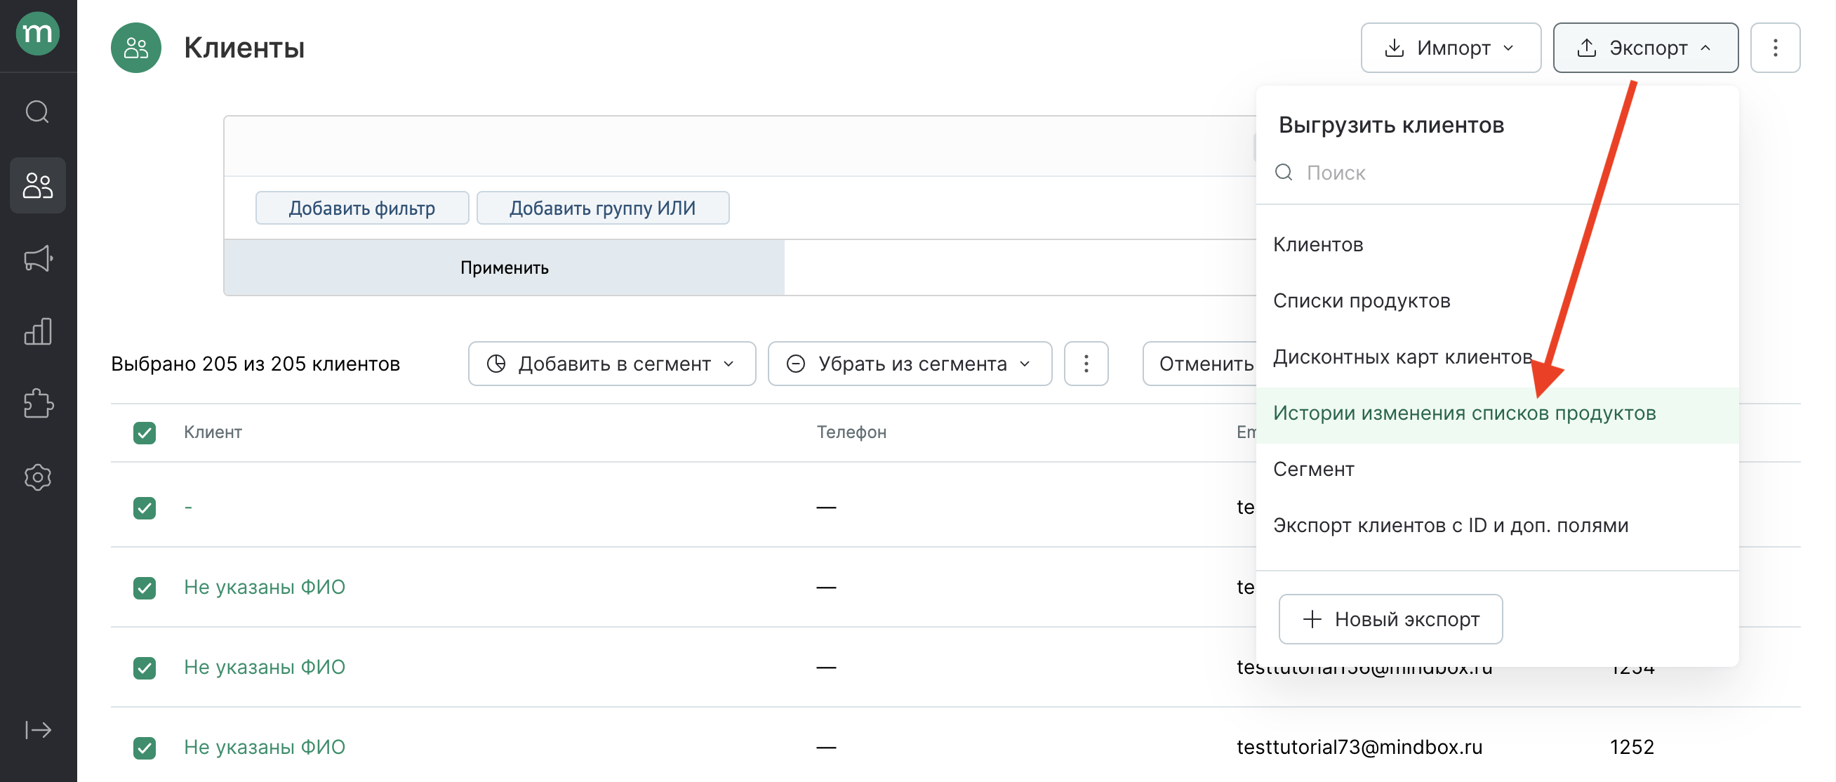Open the integrations puzzle icon
1836x782 pixels.
pos(38,404)
